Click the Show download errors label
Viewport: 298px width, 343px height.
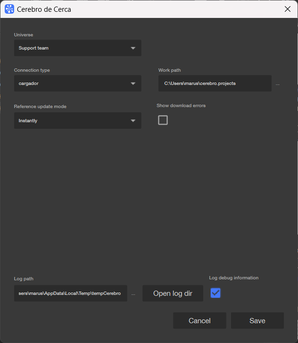(181, 106)
